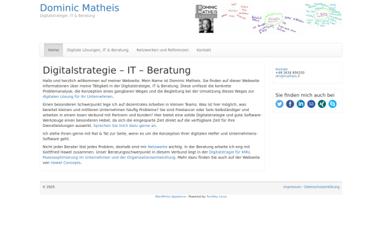Click the header banner image
Image resolution: width=382 pixels, height=238 pixels.
point(269,18)
